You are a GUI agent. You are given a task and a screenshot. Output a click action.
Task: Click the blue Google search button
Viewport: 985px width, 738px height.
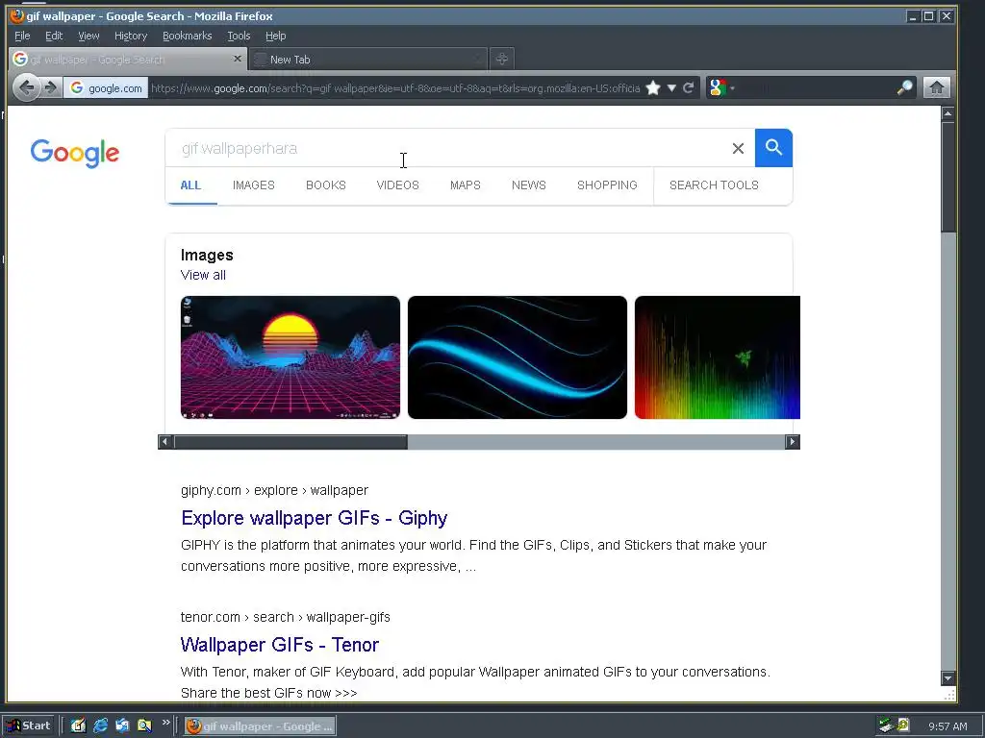click(x=773, y=148)
